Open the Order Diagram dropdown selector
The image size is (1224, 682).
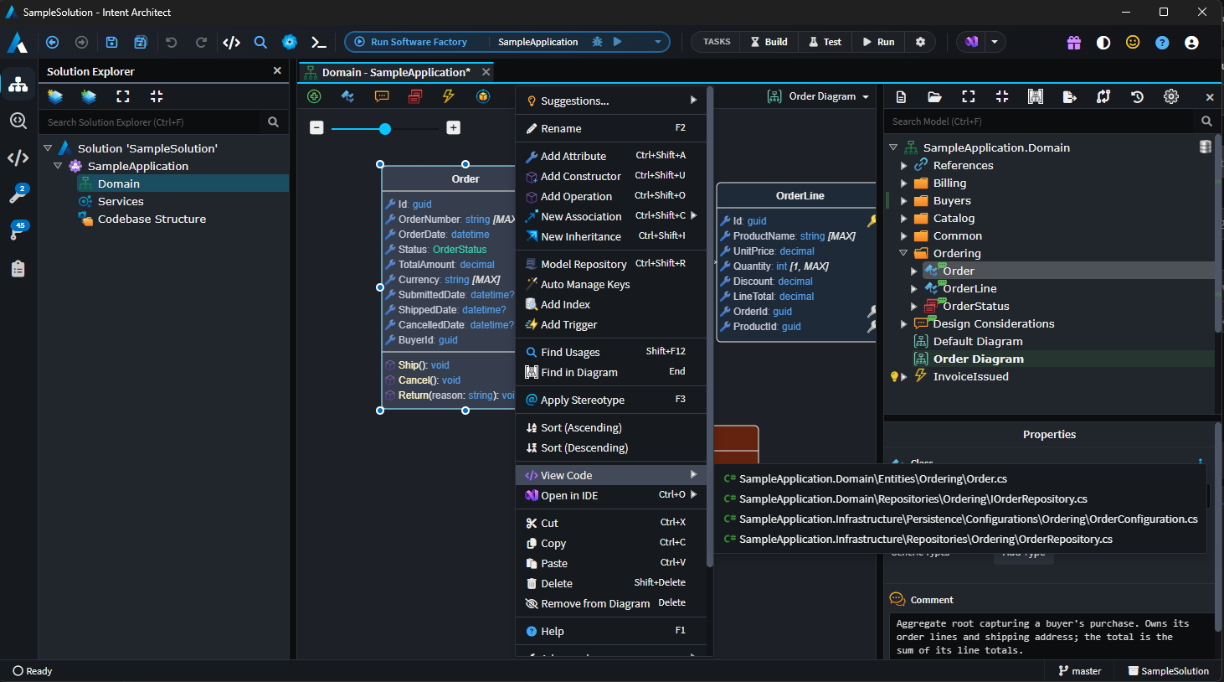818,96
